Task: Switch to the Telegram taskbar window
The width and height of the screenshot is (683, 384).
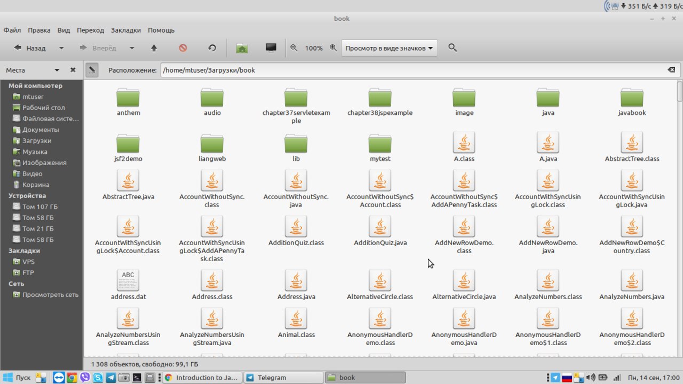Action: (x=283, y=378)
